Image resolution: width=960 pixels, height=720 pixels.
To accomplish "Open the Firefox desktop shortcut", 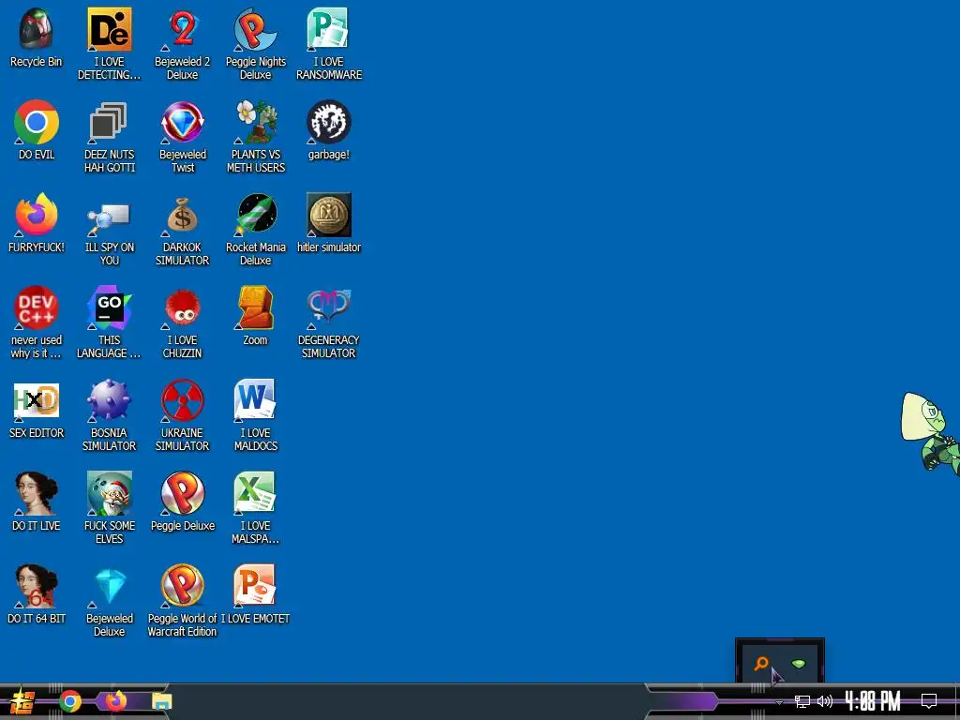I will coord(37,215).
